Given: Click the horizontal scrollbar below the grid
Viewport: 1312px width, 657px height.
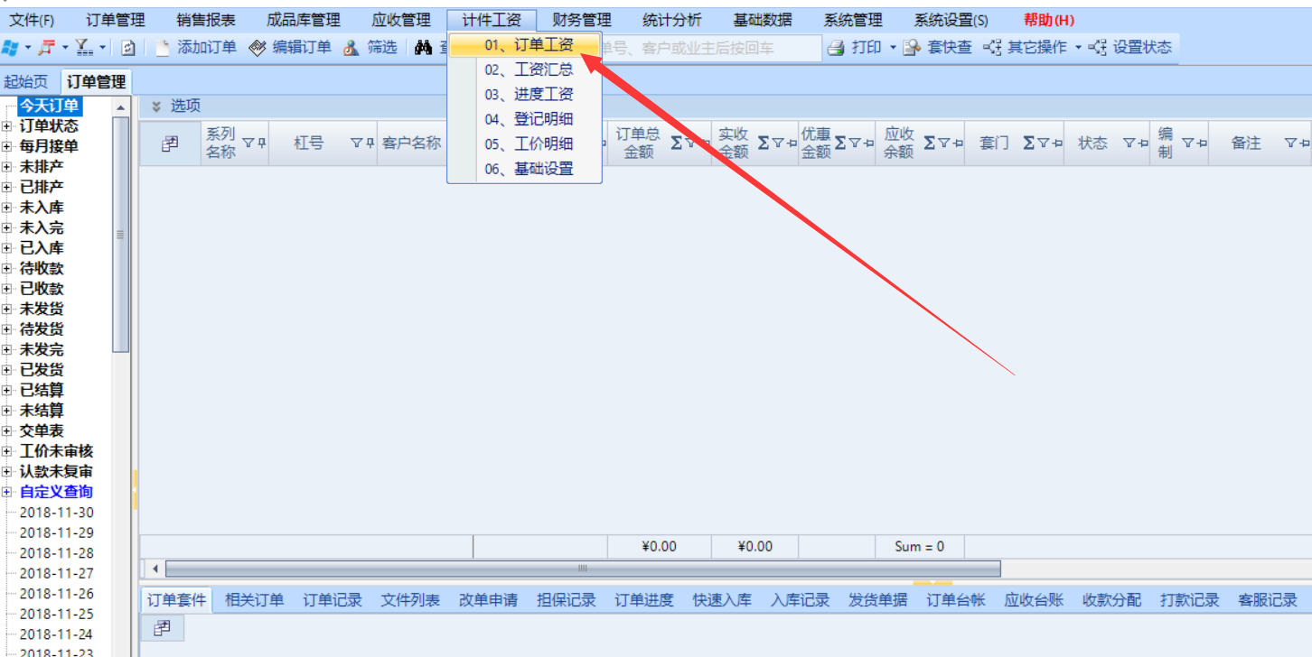Looking at the screenshot, I should 583,569.
